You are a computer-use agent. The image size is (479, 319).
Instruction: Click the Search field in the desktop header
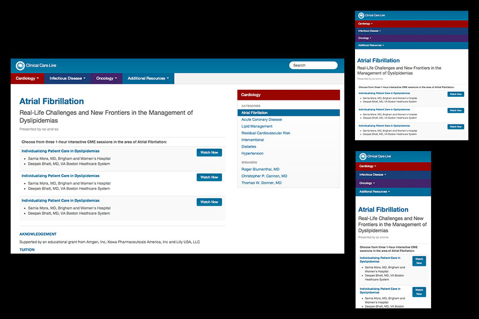coord(313,65)
